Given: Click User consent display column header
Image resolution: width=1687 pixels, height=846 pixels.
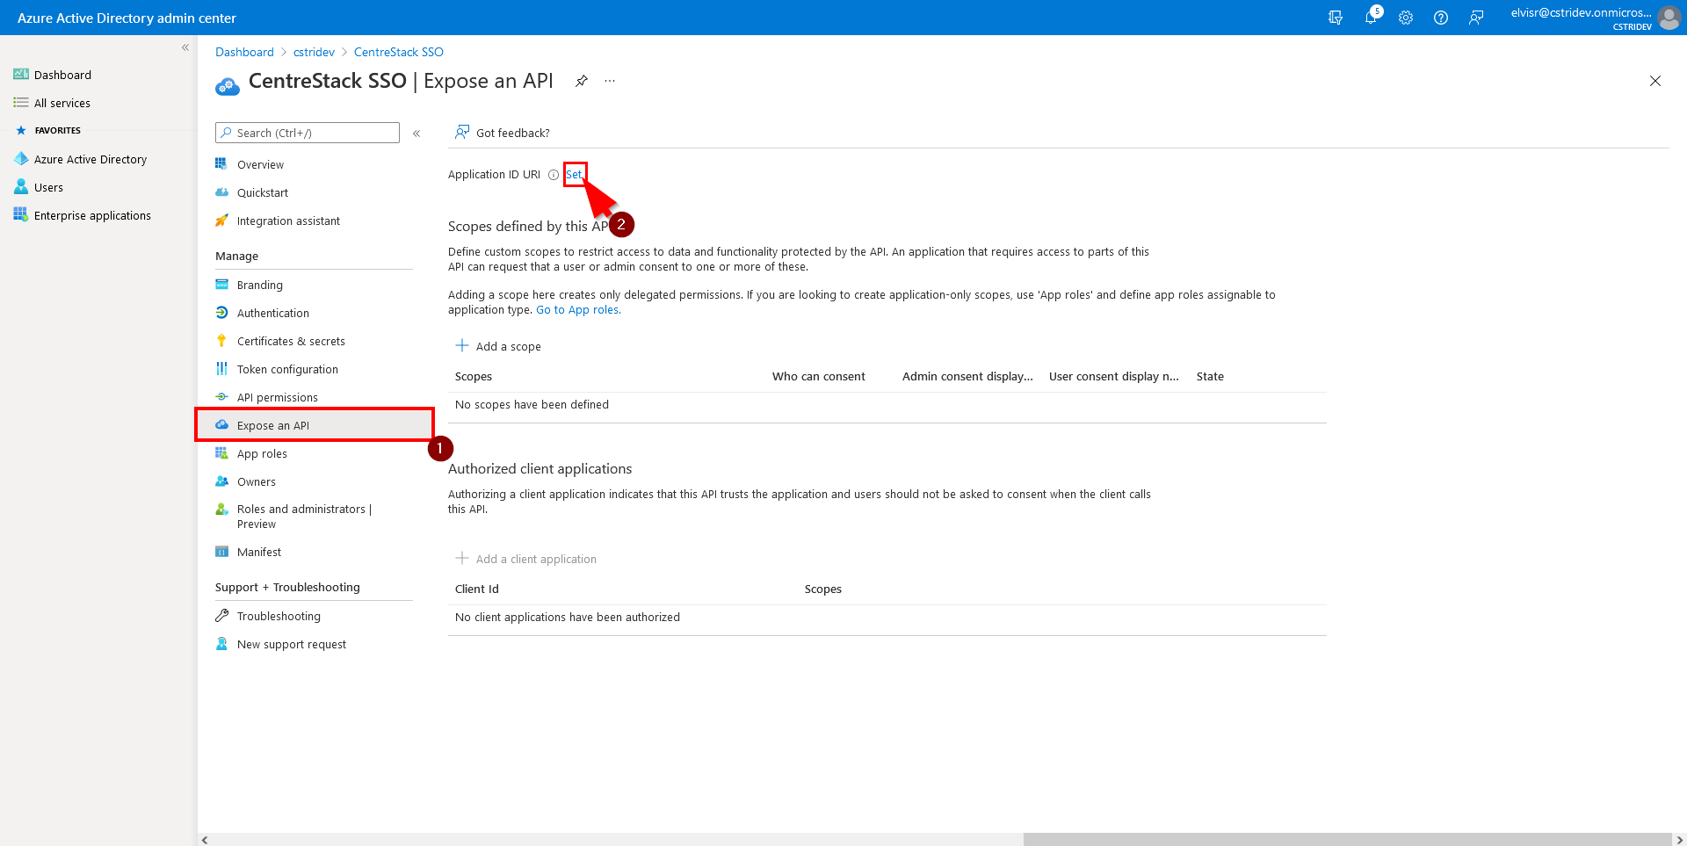Looking at the screenshot, I should [x=1114, y=376].
